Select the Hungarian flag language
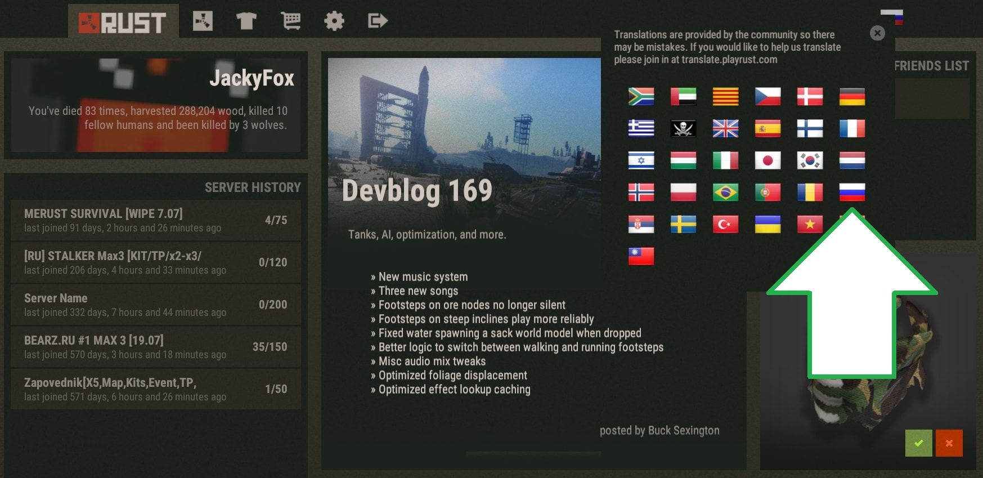 pos(683,160)
